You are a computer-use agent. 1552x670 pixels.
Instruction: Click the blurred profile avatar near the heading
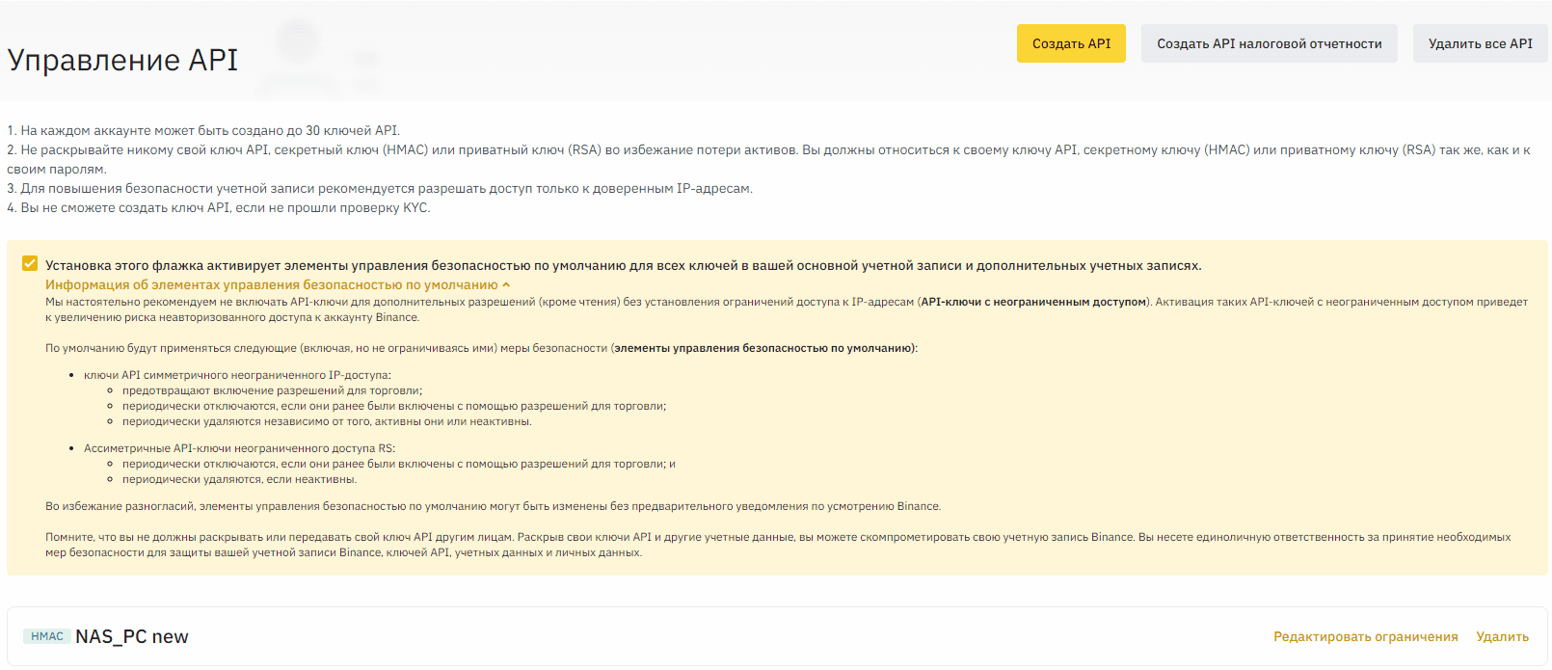[x=298, y=40]
